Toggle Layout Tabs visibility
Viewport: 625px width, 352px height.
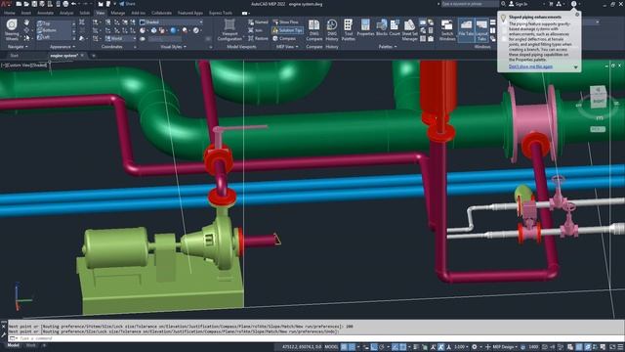(x=481, y=30)
